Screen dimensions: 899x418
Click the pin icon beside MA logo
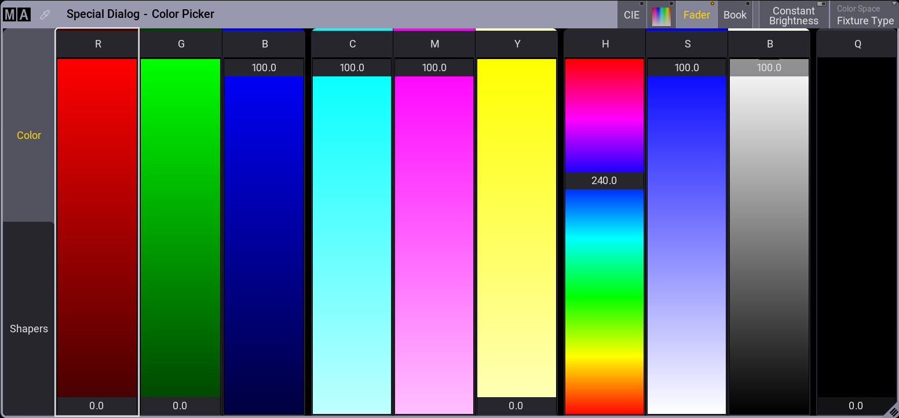coord(45,14)
